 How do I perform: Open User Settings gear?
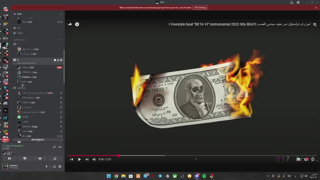pos(60,166)
